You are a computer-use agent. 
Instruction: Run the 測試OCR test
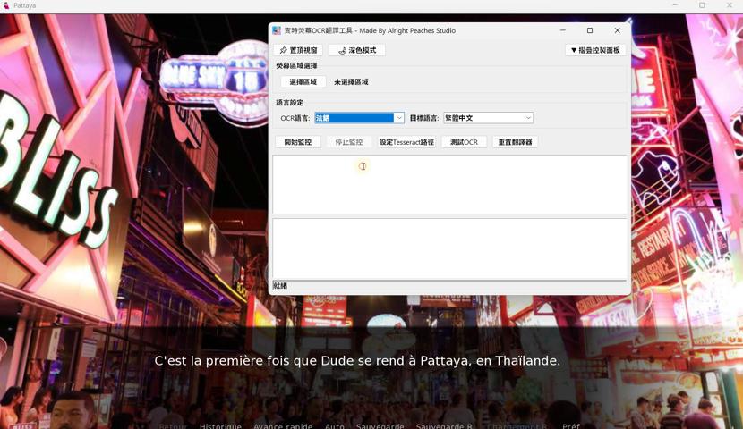[464, 142]
